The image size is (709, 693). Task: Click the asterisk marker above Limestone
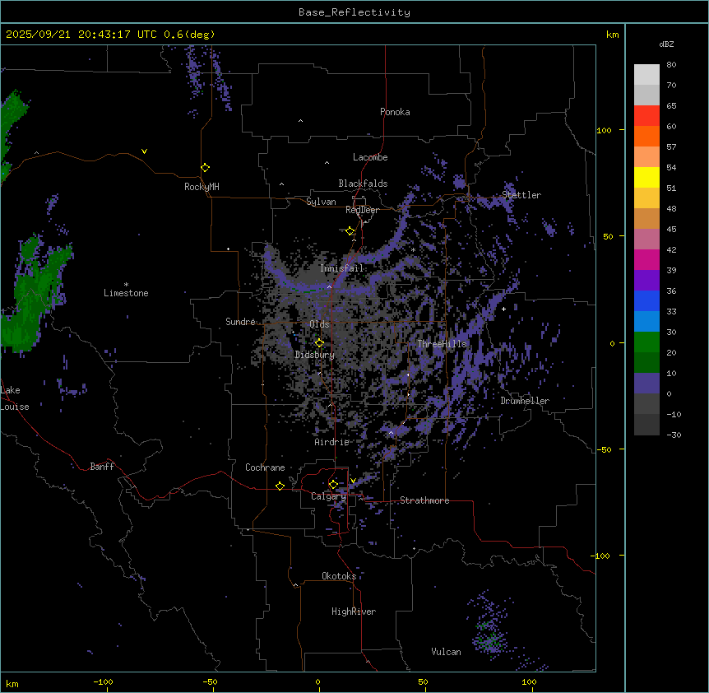click(x=126, y=284)
